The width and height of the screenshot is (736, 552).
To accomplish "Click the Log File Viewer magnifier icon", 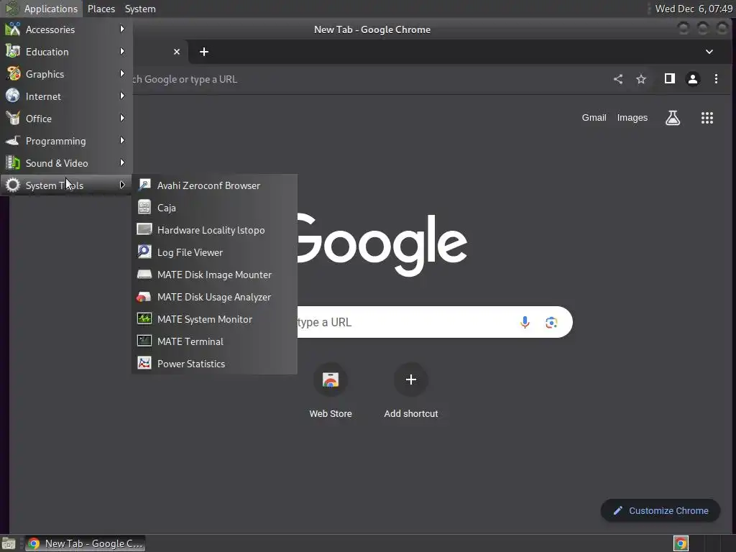I will tap(144, 252).
